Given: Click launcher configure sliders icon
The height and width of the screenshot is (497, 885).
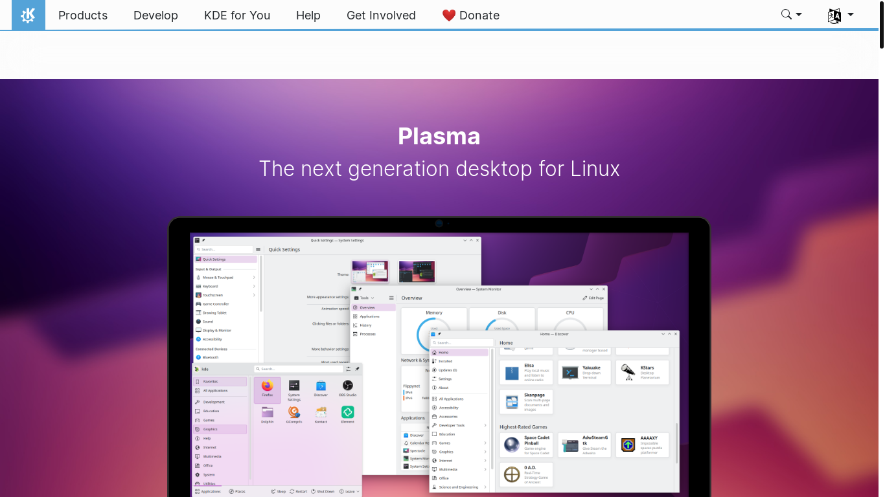Looking at the screenshot, I should click(348, 369).
